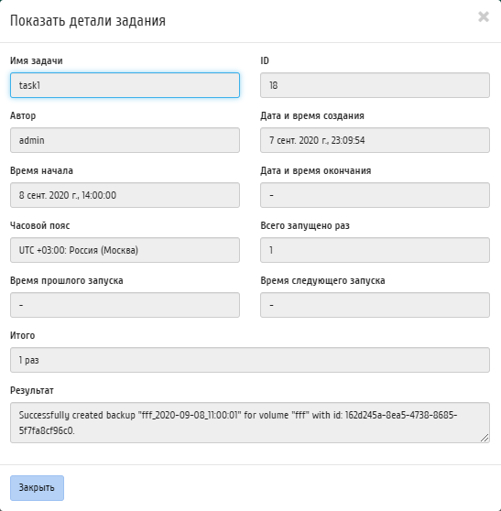Viewport: 501px width, 511px height.
Task: Click the Показать детали задания title
Action: (x=88, y=21)
